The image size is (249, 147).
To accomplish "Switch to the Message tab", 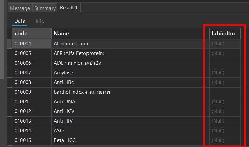I will 20,8.
